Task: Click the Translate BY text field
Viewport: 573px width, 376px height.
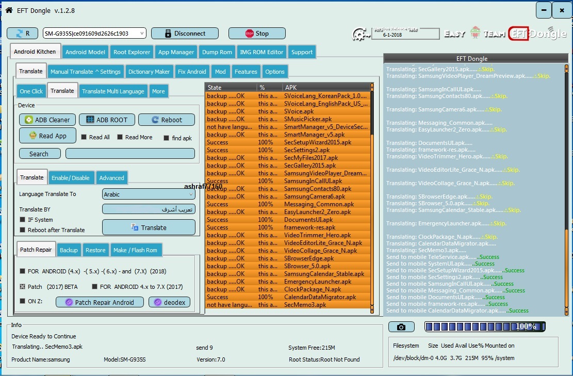Action: coord(149,209)
